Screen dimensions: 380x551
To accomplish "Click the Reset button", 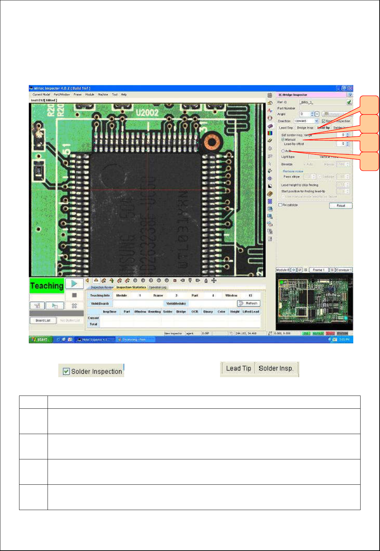I will 341,206.
